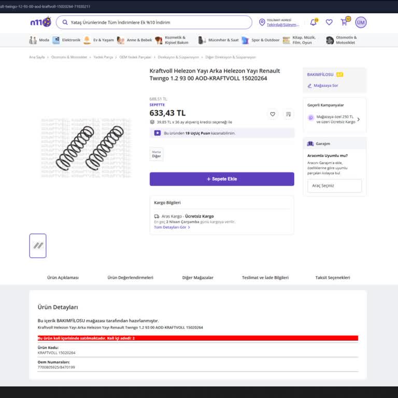Open the n11 home logo

coord(40,22)
